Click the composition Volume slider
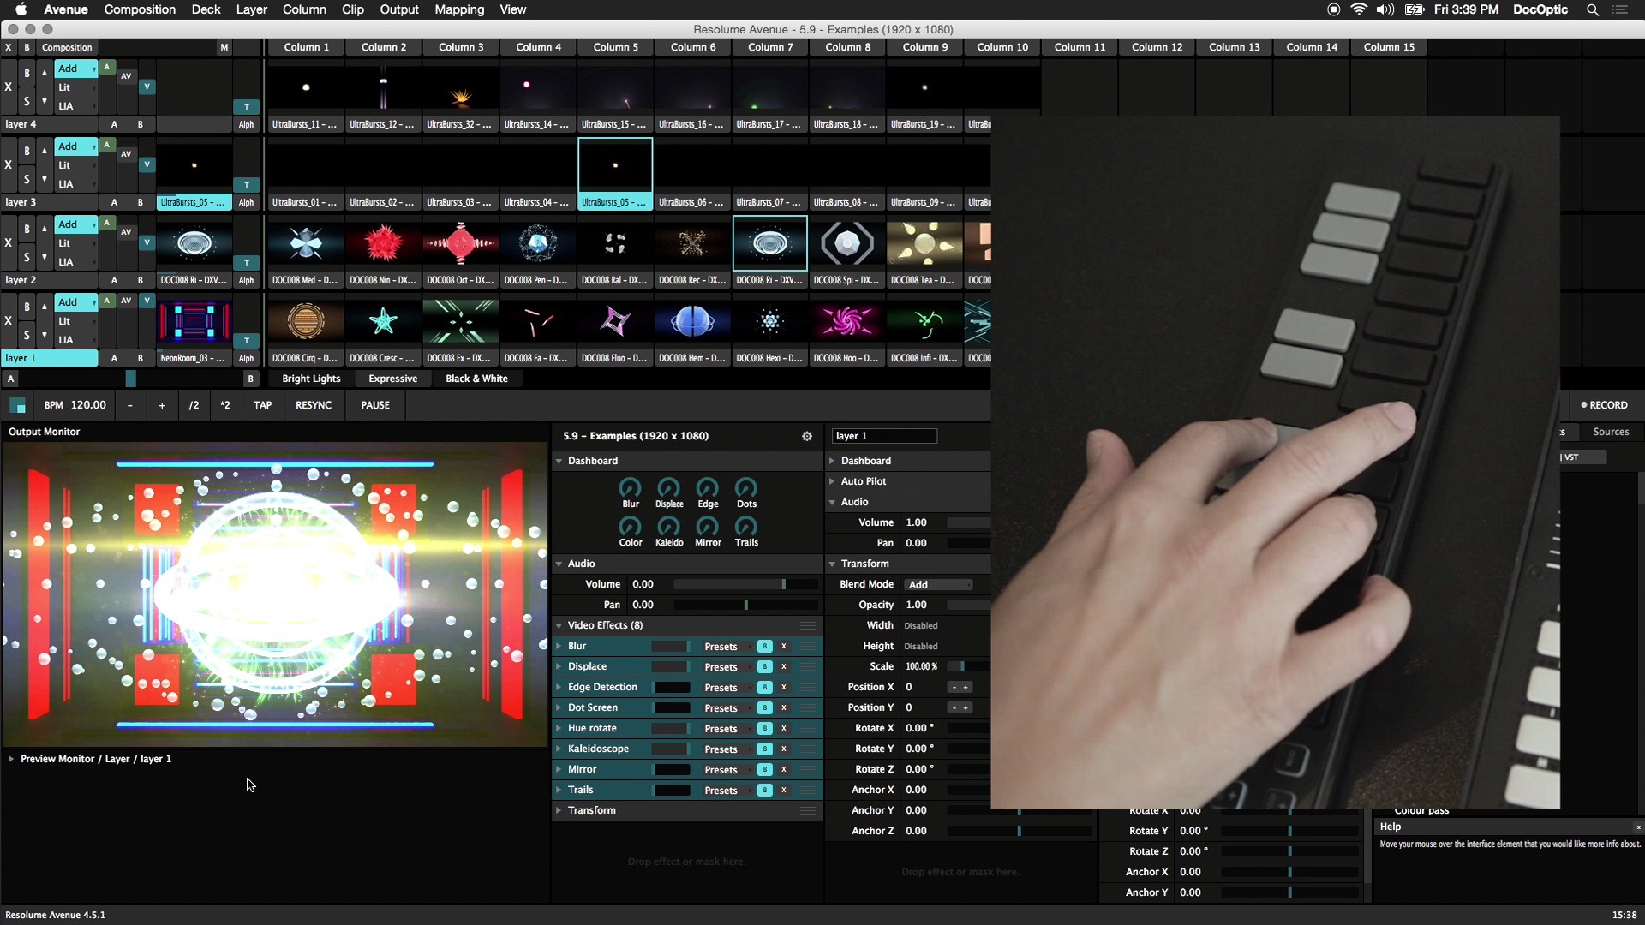 coord(744,584)
